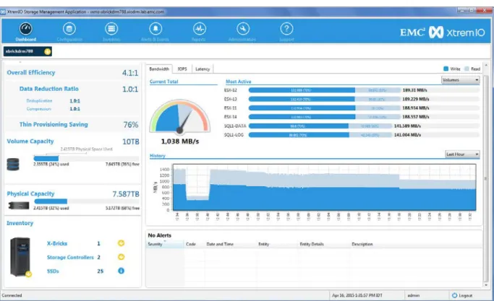Select the xbrickdrm788 cluster button
Image resolution: width=494 pixels, height=301 pixels.
coord(27,51)
